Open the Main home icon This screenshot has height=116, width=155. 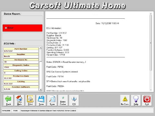19,100
